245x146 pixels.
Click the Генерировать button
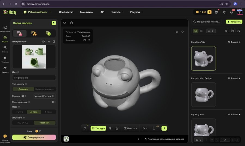click(x=34, y=137)
